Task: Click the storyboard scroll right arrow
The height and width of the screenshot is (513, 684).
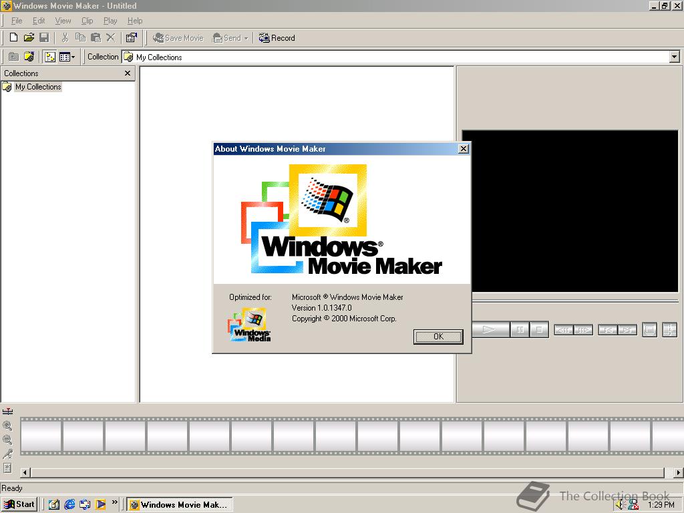Action: click(x=679, y=472)
